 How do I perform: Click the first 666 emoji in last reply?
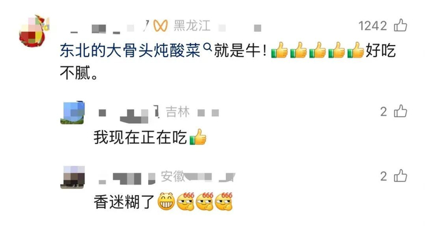[186, 202]
